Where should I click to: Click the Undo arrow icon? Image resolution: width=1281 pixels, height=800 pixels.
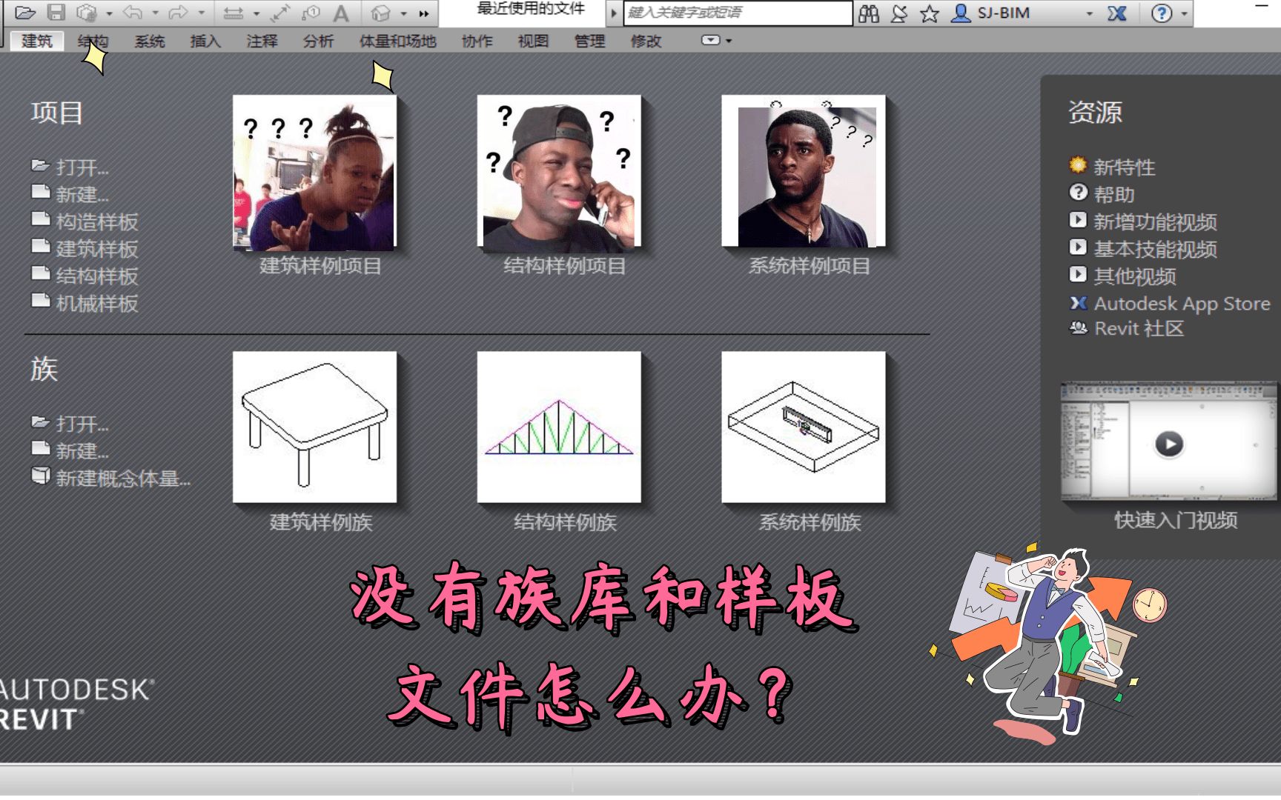[x=133, y=13]
